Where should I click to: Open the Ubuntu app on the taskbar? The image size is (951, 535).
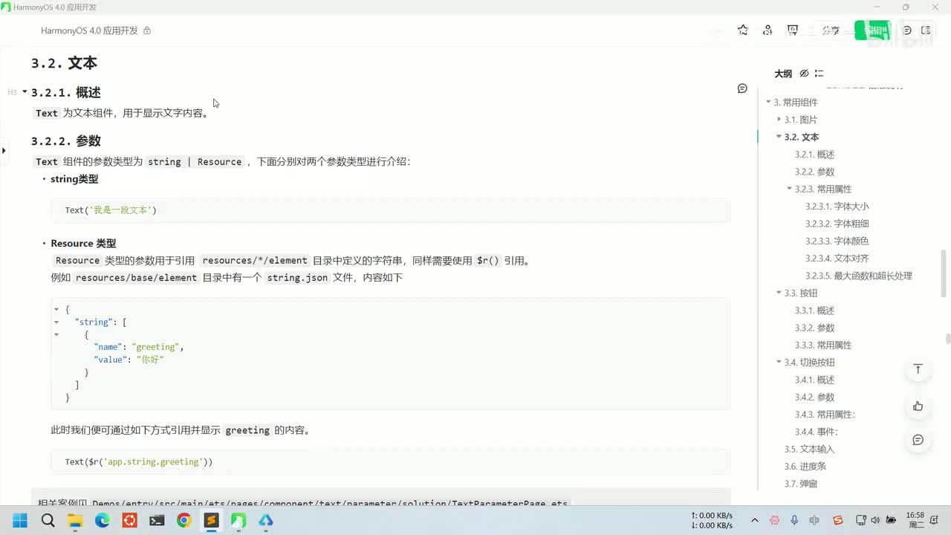click(129, 520)
